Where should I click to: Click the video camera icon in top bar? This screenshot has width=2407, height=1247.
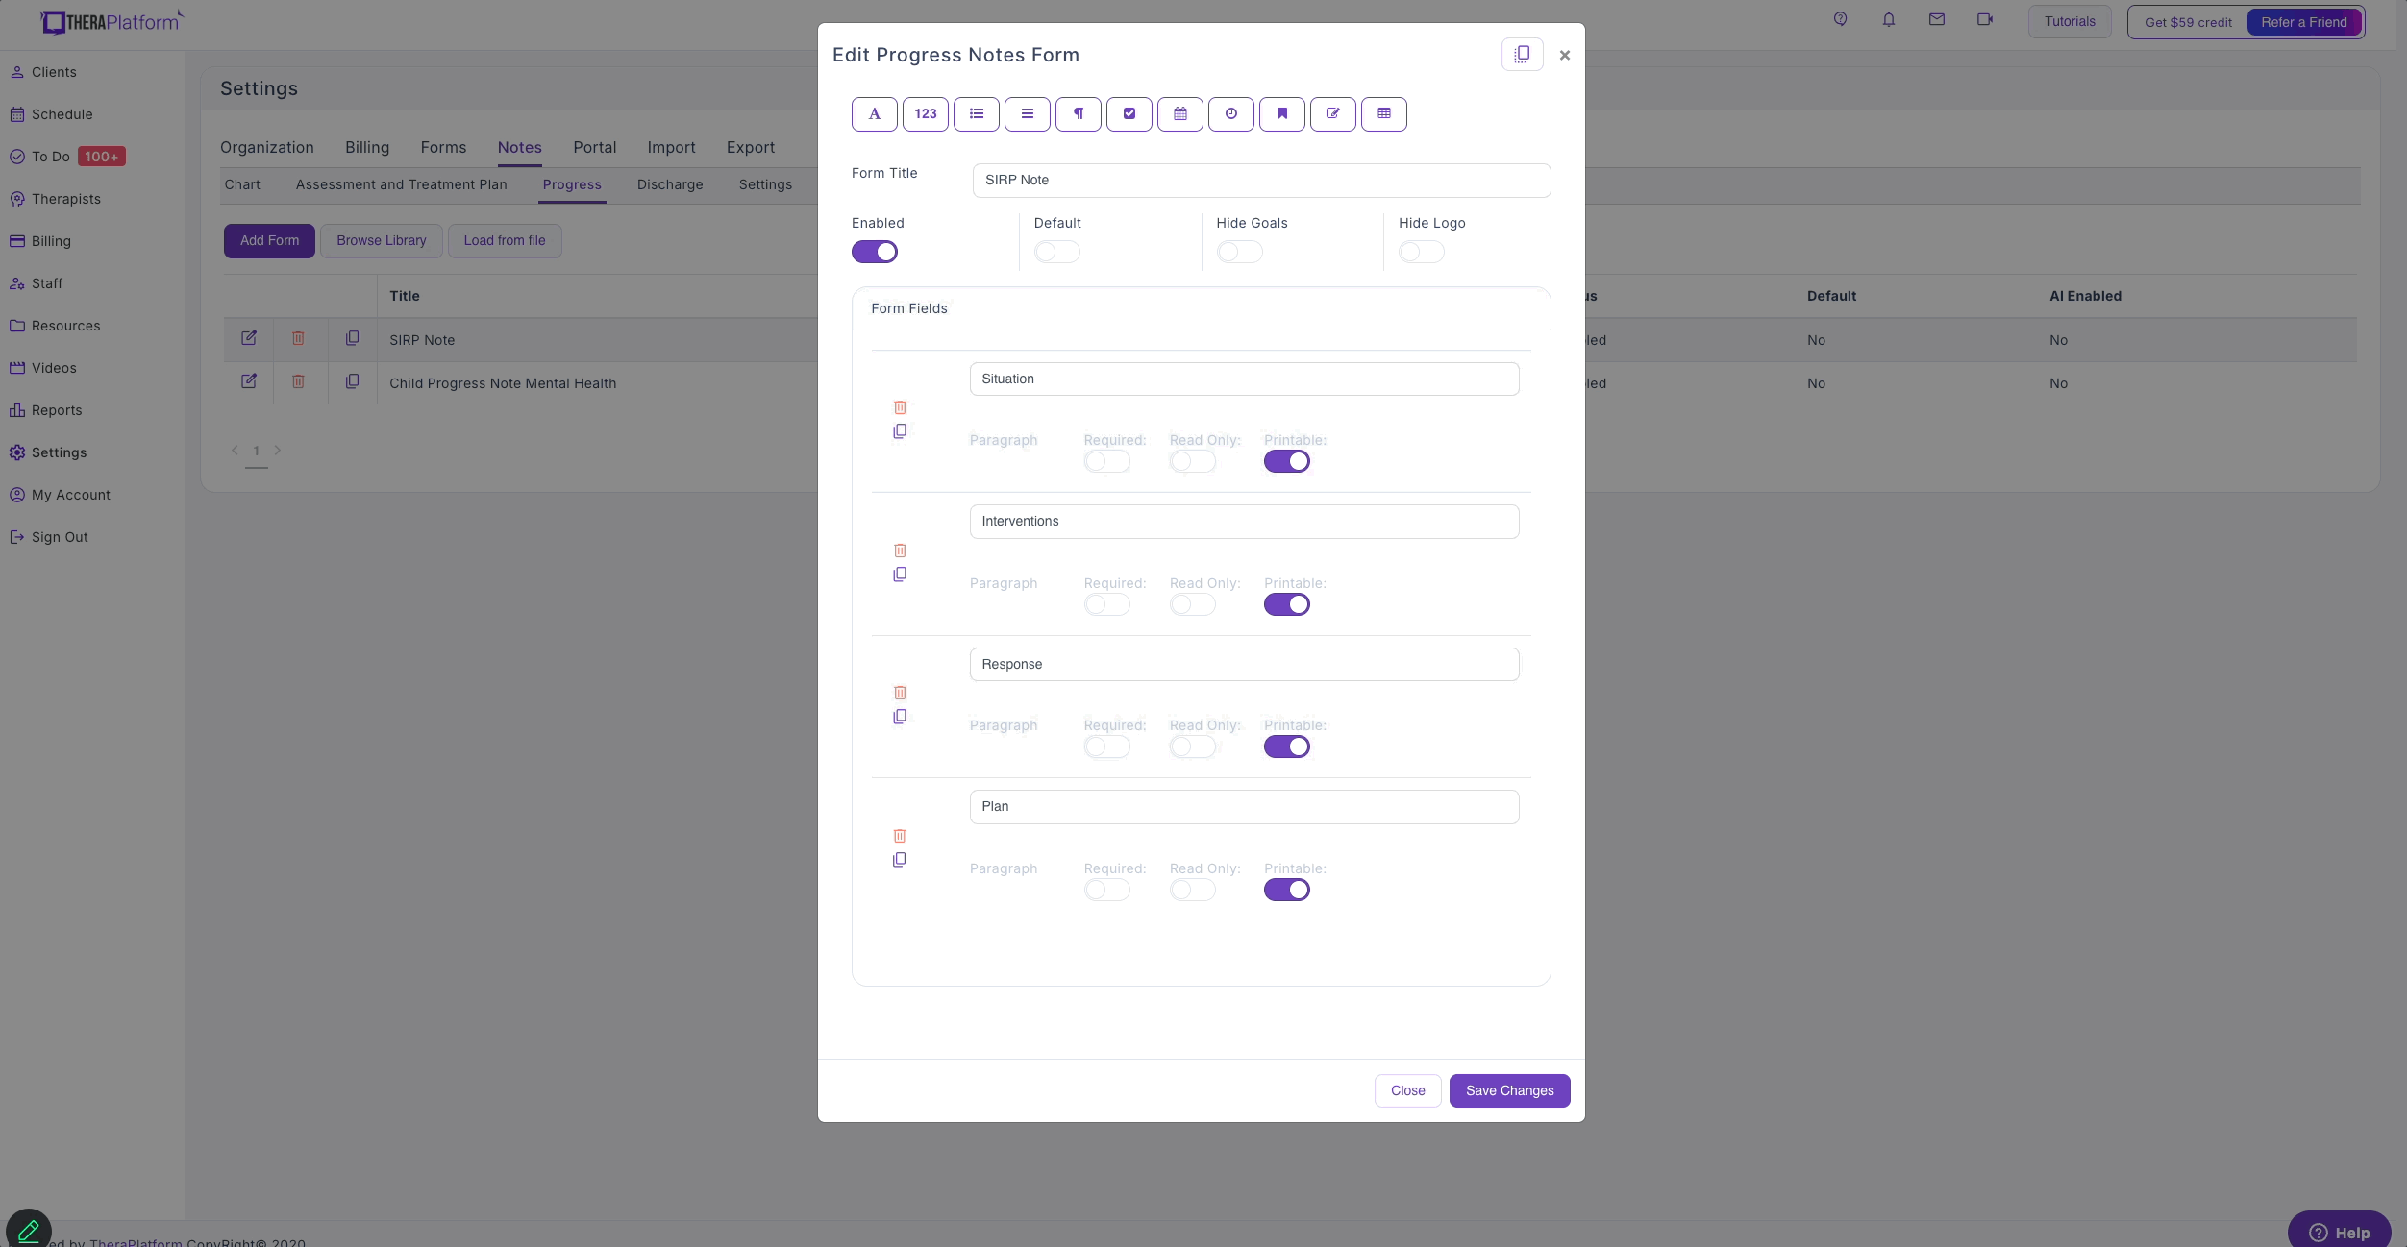1984,19
